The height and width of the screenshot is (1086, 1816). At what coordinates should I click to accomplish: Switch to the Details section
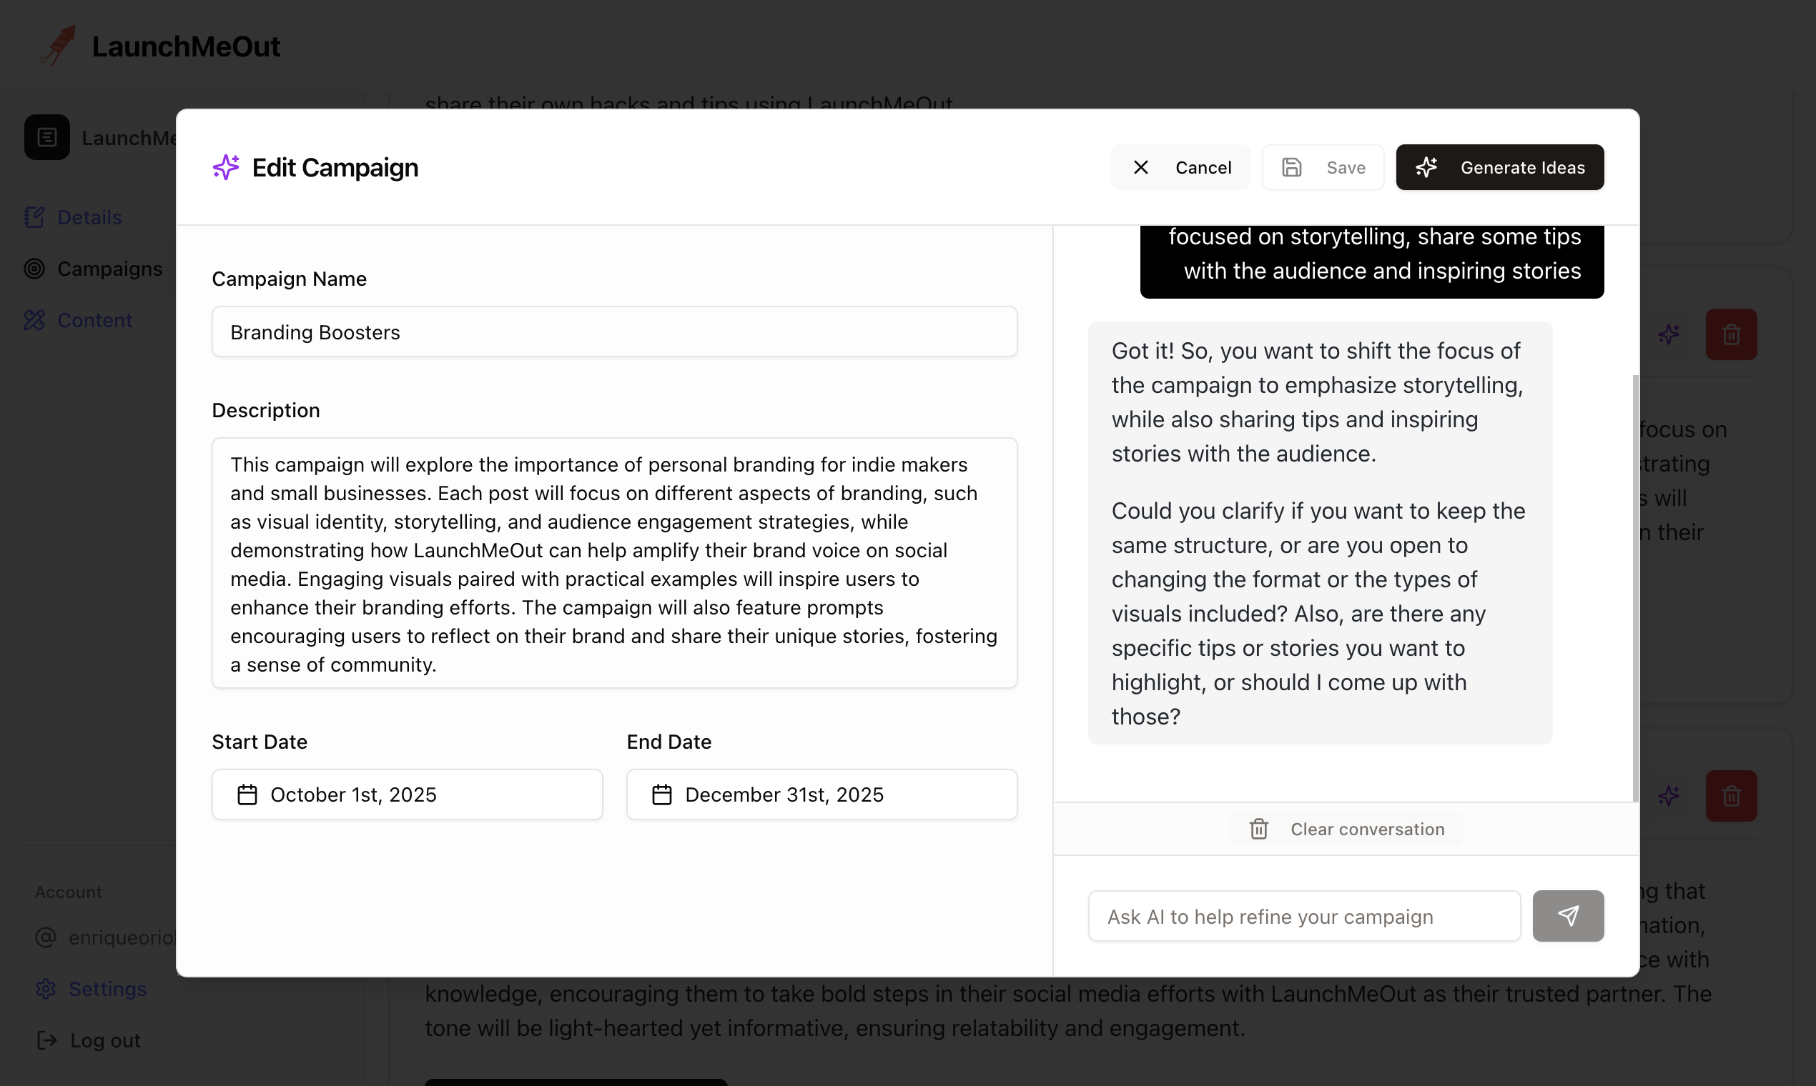point(89,216)
